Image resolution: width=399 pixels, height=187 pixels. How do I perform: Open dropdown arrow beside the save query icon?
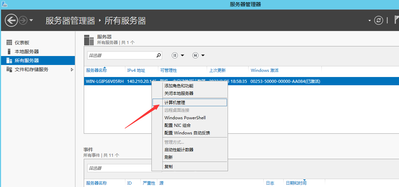203,55
